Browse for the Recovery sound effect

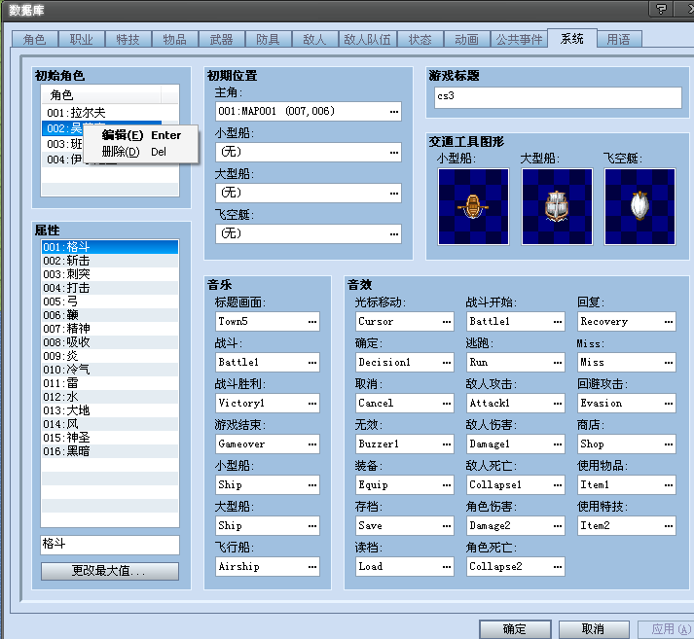669,322
